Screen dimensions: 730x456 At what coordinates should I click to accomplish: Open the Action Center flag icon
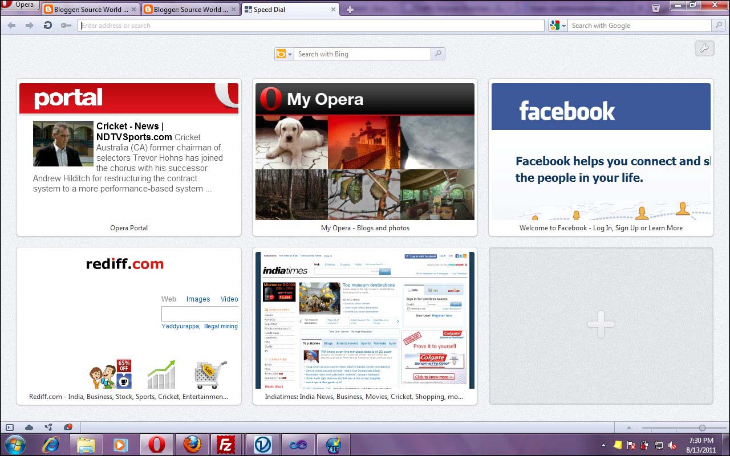[631, 445]
